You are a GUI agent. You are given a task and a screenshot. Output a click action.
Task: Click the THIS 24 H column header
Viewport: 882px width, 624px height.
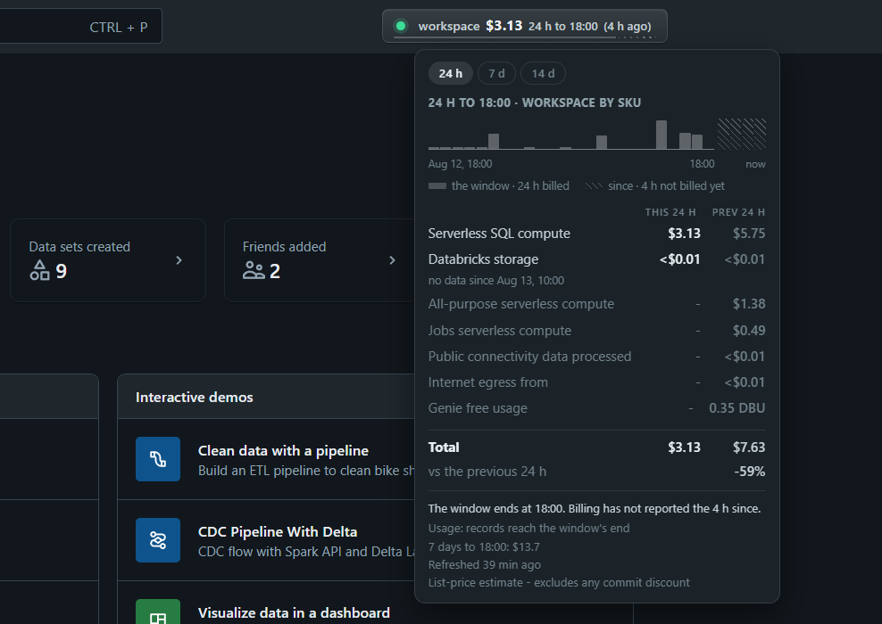coord(670,212)
